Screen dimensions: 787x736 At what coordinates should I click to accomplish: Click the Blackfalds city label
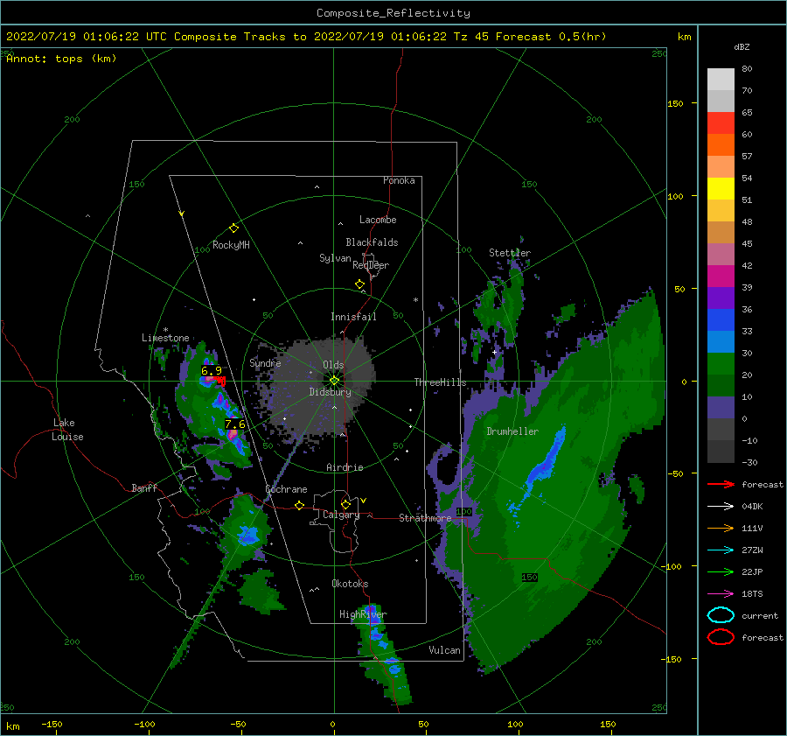pyautogui.click(x=372, y=242)
